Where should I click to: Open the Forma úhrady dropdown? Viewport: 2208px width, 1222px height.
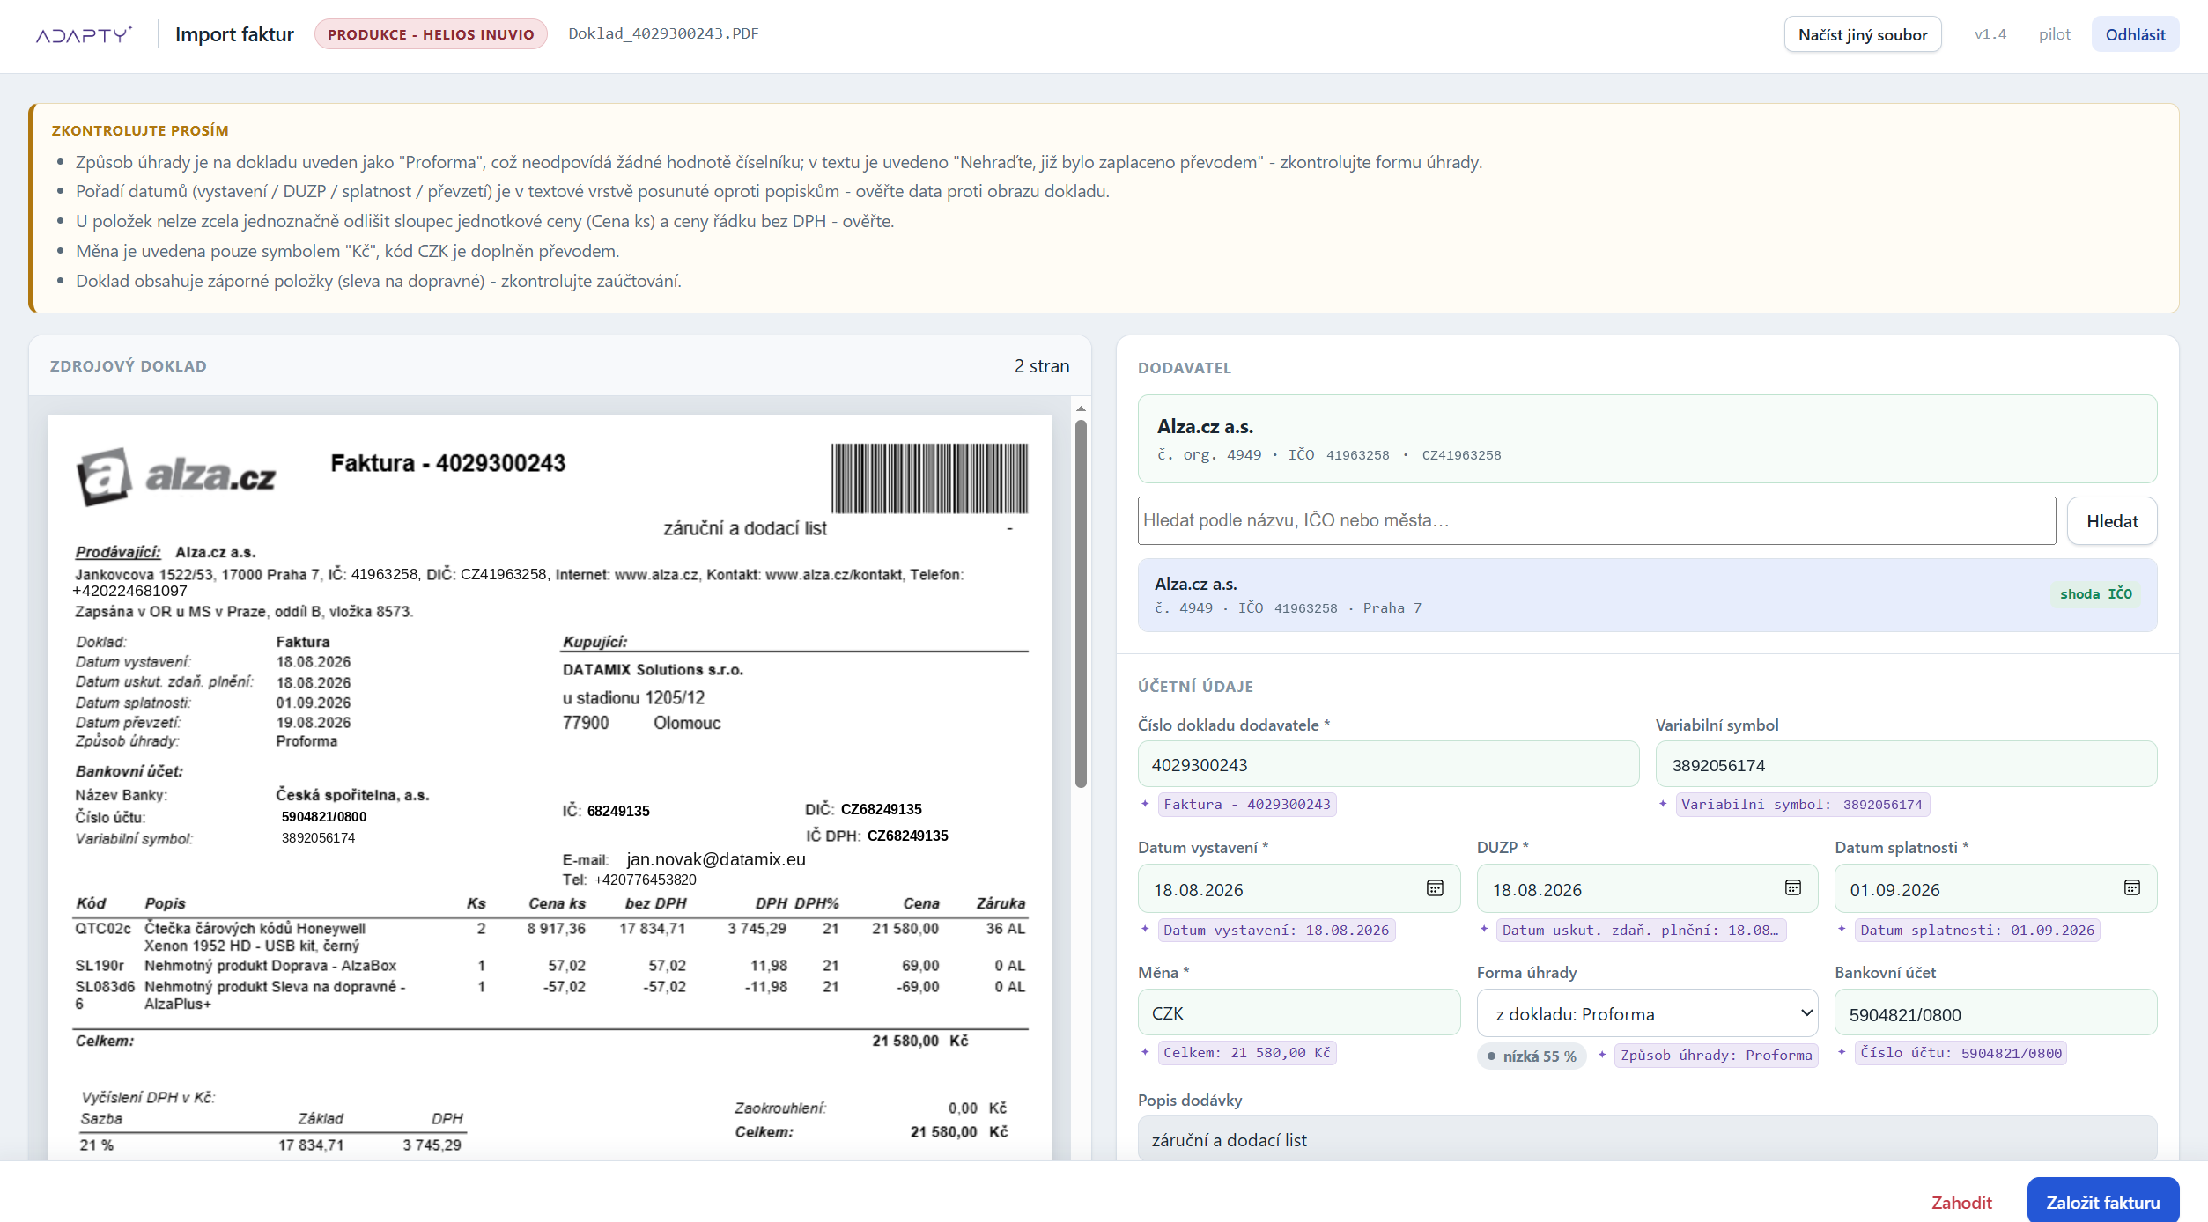(x=1647, y=1013)
